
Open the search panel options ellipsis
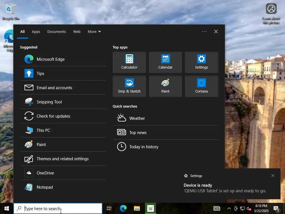pos(204,32)
